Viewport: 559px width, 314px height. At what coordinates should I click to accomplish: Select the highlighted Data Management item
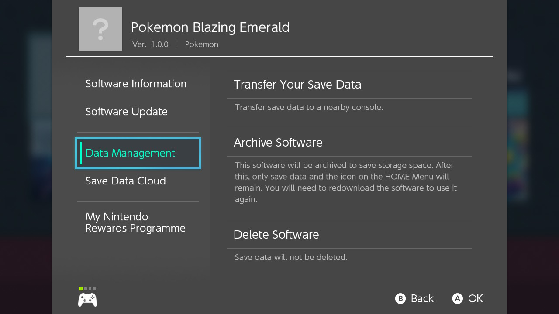click(x=138, y=153)
